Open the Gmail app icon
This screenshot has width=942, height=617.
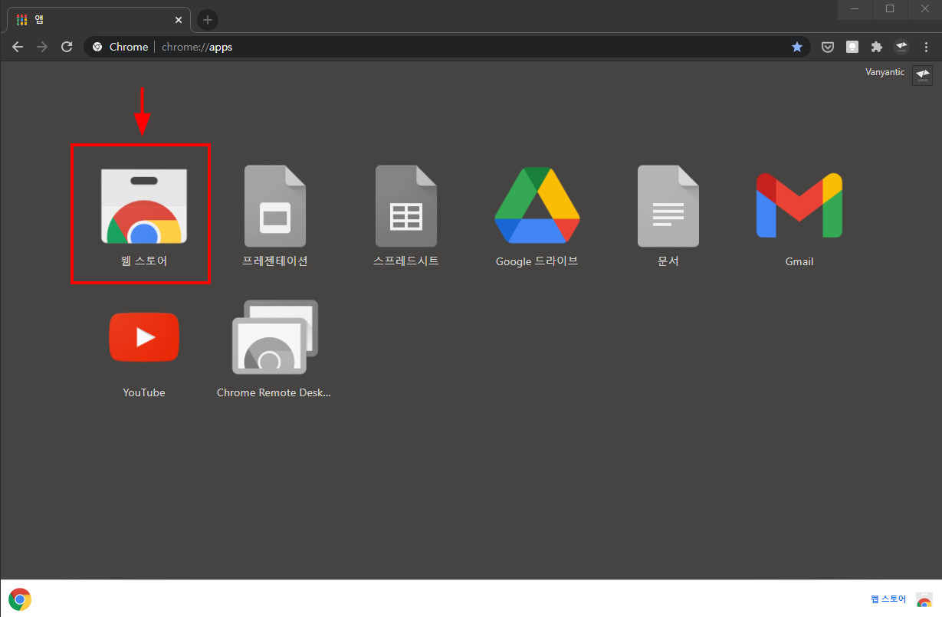799,205
